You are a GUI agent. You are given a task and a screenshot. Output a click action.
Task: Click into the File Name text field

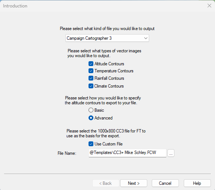(x=127, y=153)
